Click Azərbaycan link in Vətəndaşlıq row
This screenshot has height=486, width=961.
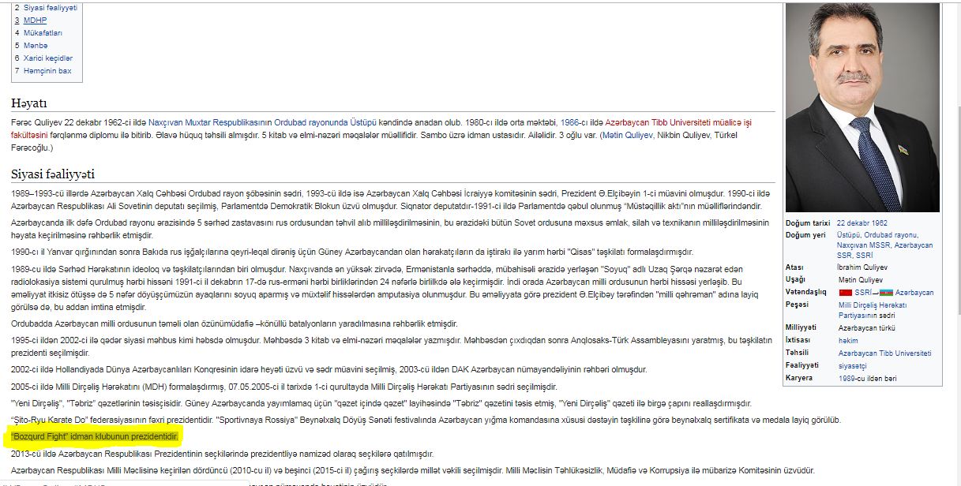pyautogui.click(x=914, y=293)
